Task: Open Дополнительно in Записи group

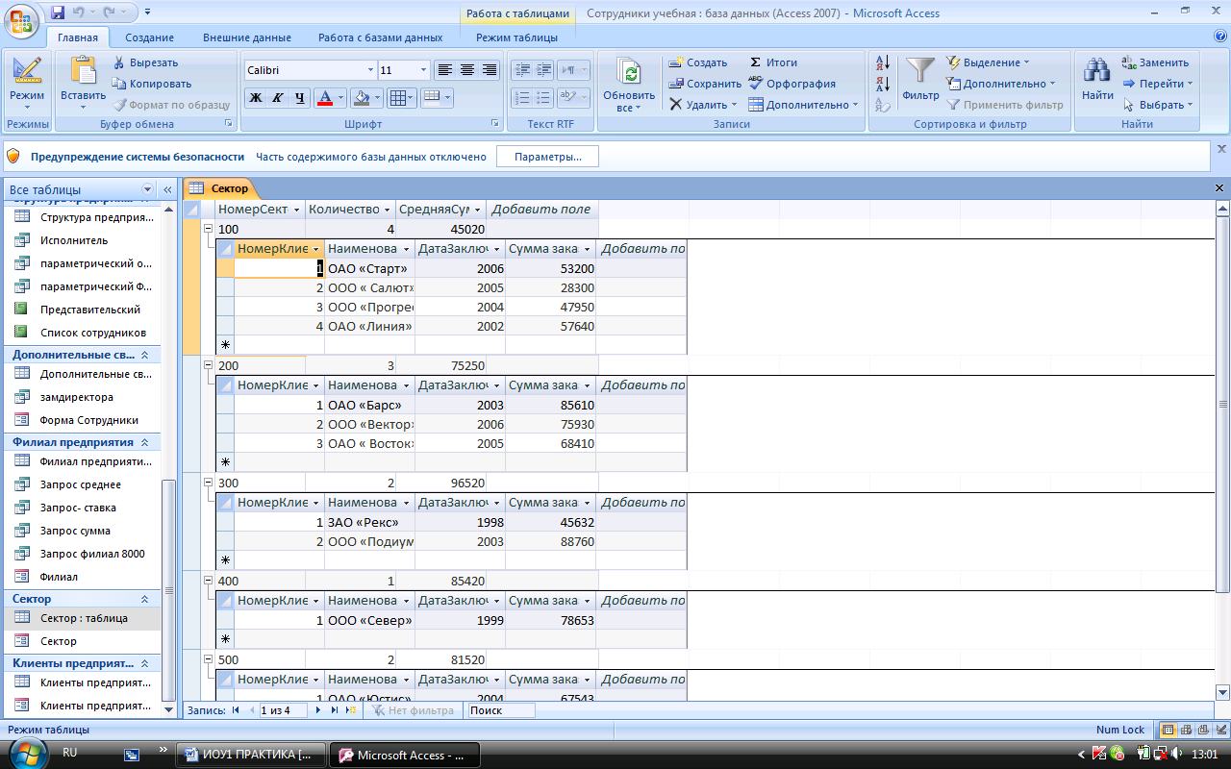Action: point(804,105)
